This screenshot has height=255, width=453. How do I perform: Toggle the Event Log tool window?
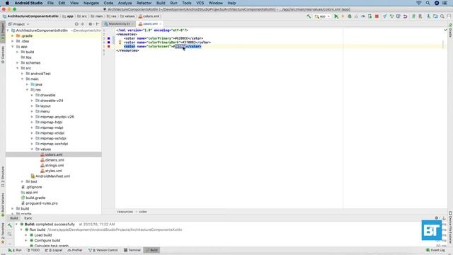pos(435,250)
